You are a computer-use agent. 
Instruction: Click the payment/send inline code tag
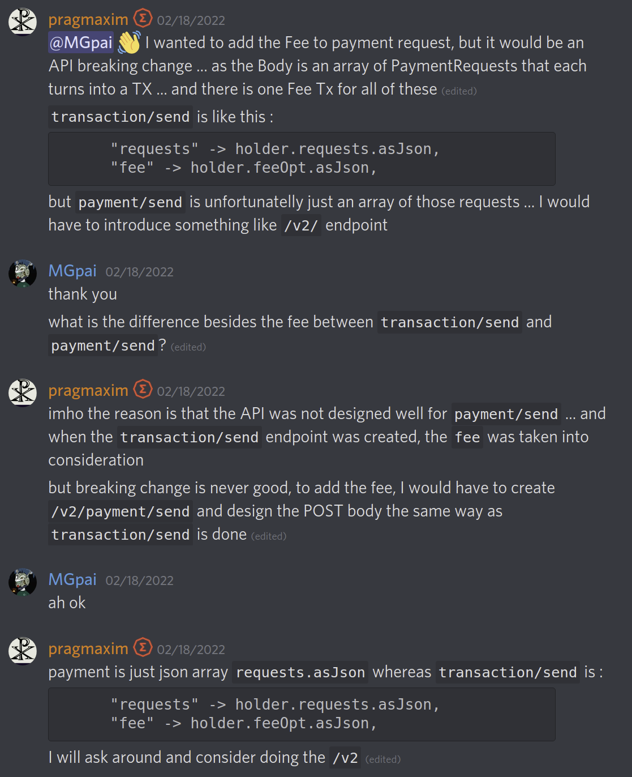click(x=130, y=202)
